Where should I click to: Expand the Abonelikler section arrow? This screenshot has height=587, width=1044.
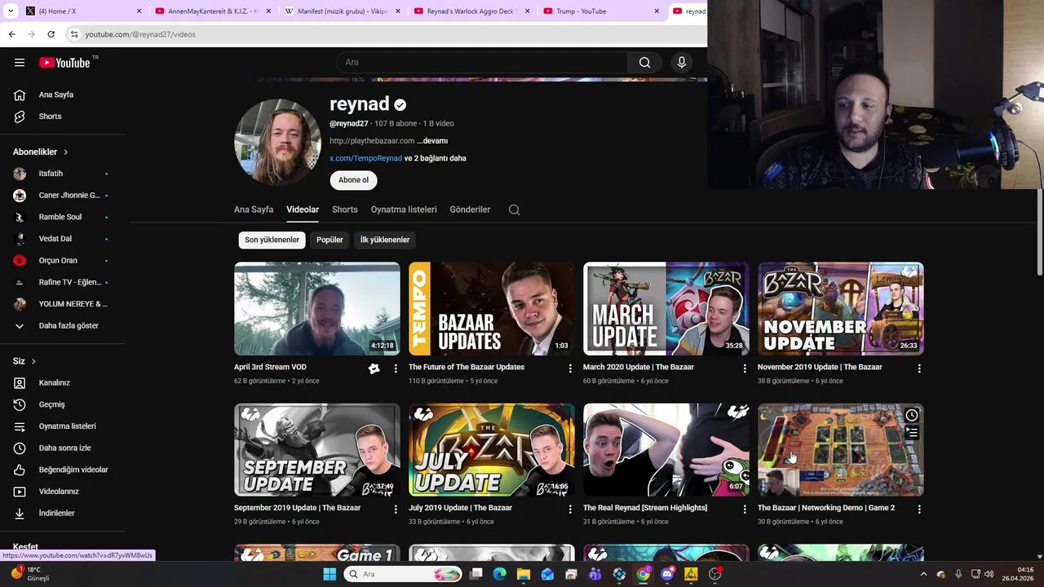[x=66, y=152]
